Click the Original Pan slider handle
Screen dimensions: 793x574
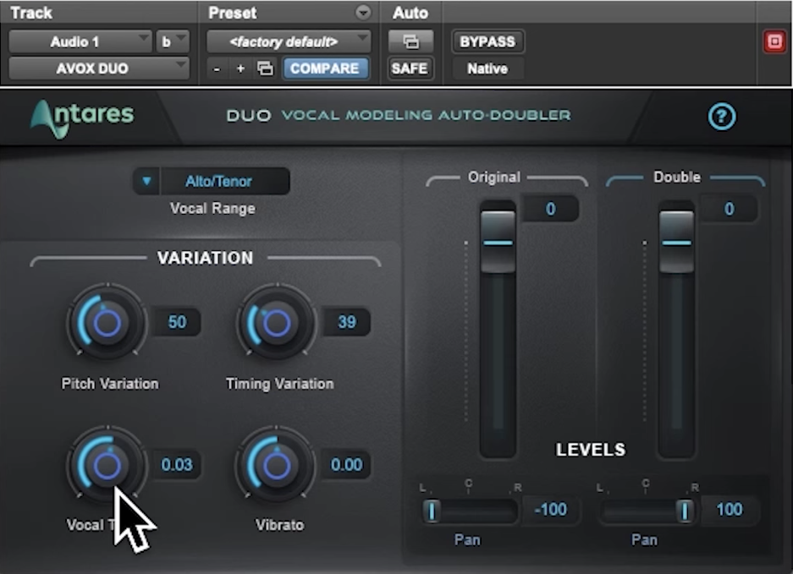click(432, 511)
